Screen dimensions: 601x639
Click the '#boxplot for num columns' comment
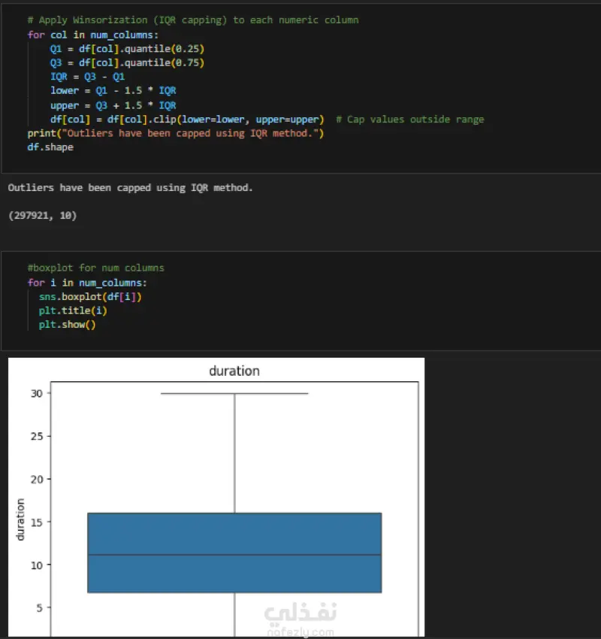[95, 268]
